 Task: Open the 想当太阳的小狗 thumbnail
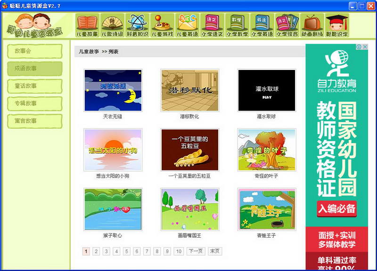pyautogui.click(x=113, y=150)
